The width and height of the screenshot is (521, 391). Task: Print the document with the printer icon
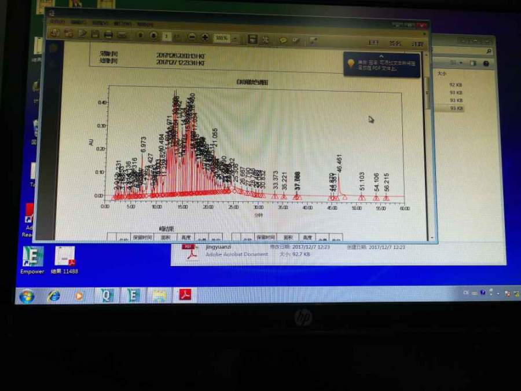tap(108, 34)
